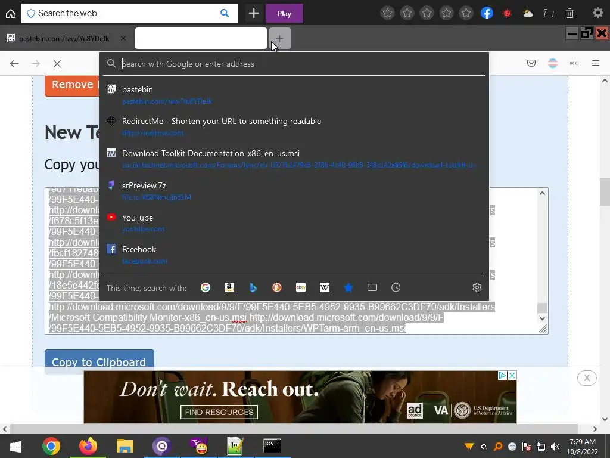Open Command Prompt from the taskbar
Image resolution: width=610 pixels, height=458 pixels.
(x=272, y=446)
